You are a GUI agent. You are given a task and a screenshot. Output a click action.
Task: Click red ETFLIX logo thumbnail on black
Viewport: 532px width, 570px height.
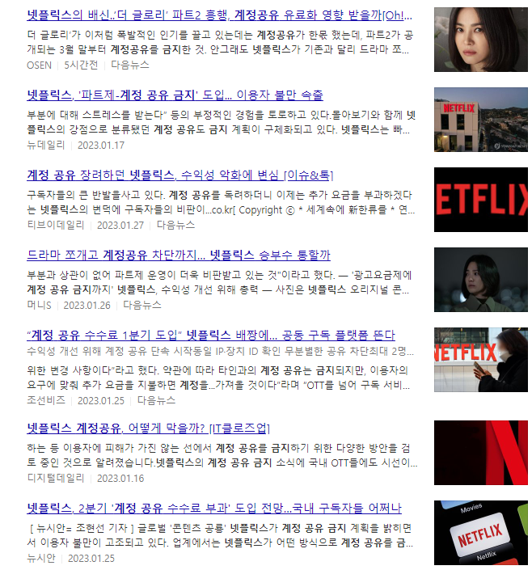[481, 200]
